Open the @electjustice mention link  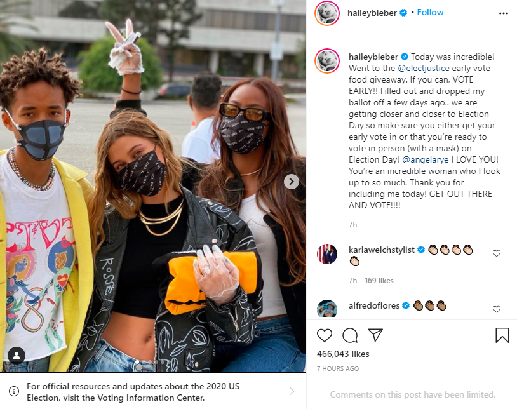(424, 68)
